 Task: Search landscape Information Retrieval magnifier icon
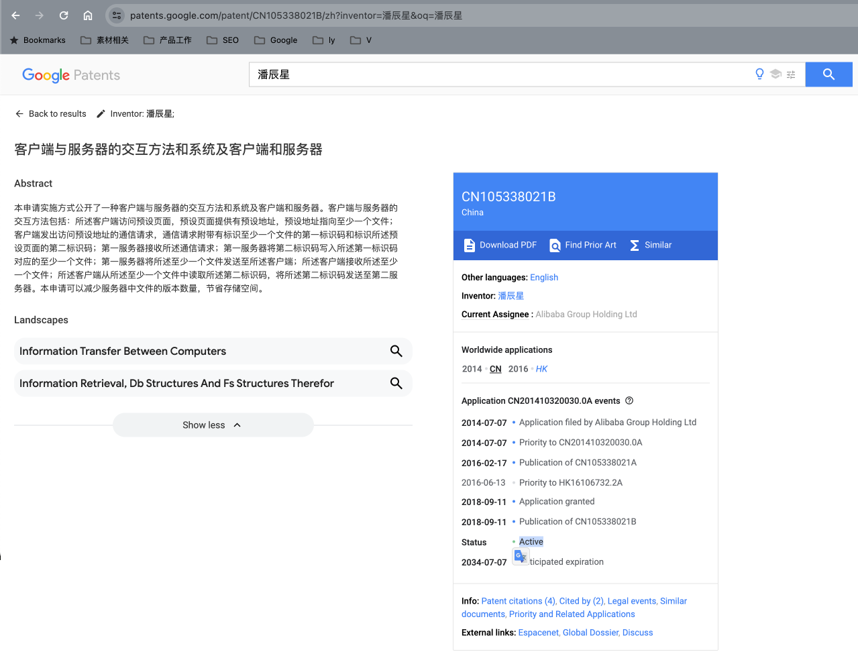pos(396,383)
